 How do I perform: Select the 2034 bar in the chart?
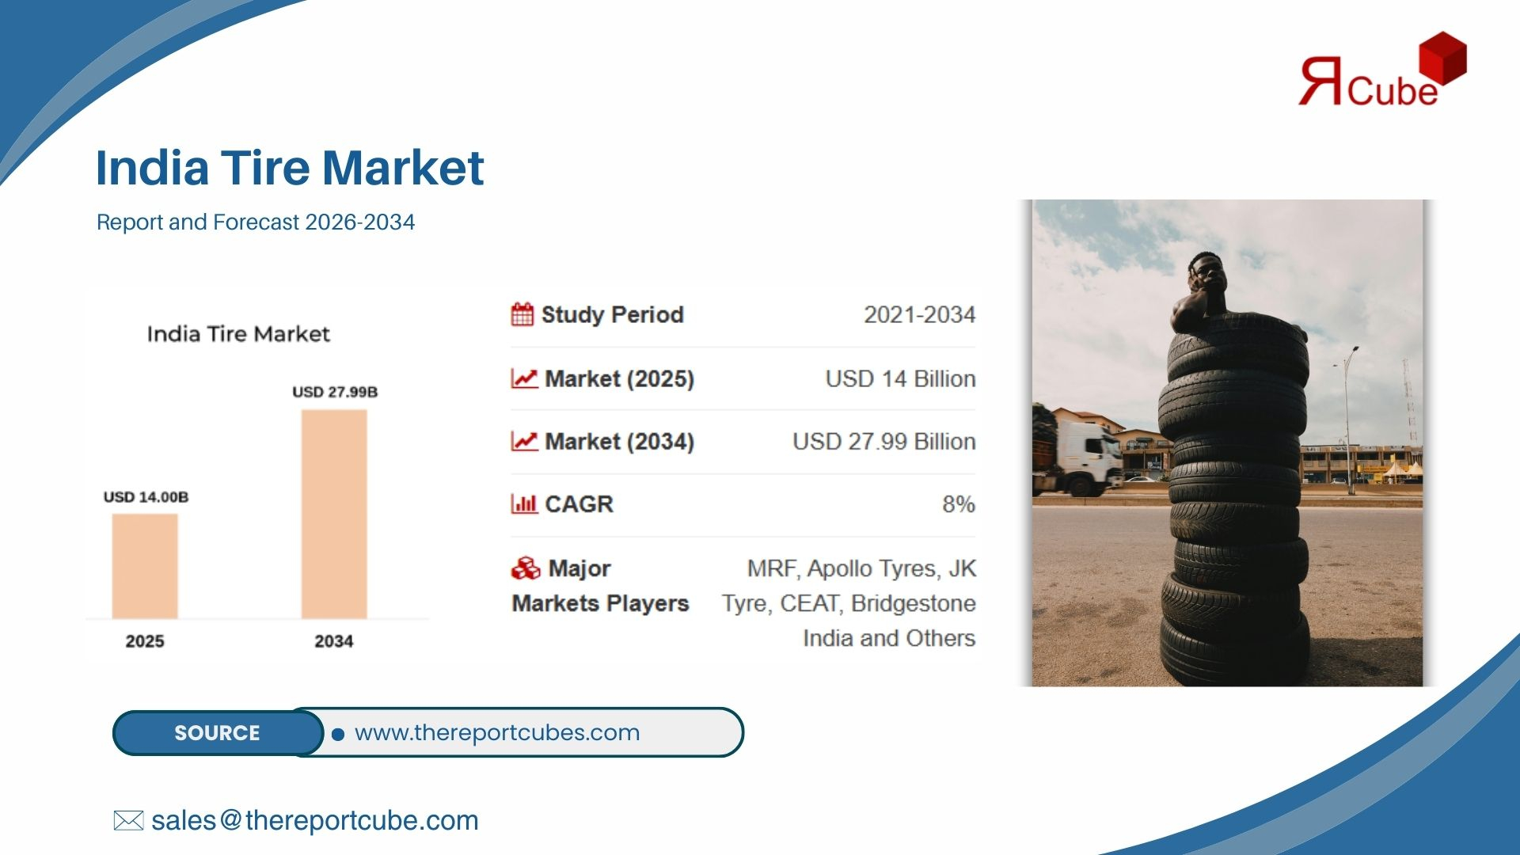coord(334,515)
